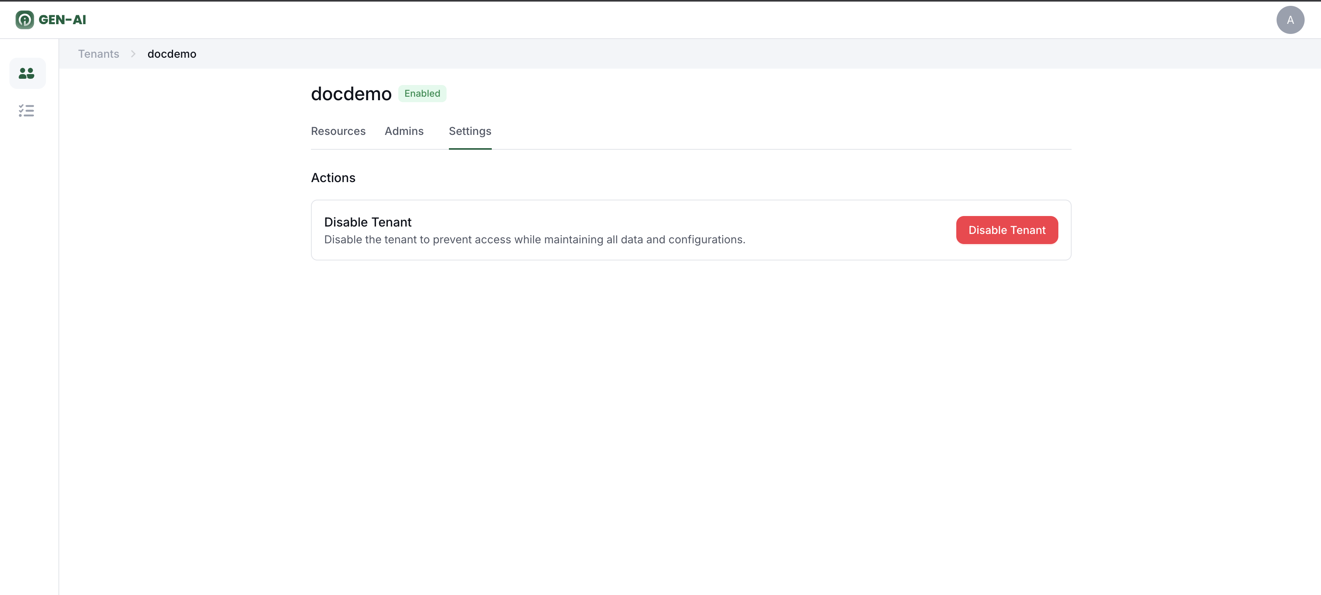Click the docdemo page heading
This screenshot has height=595, width=1321.
coord(351,94)
